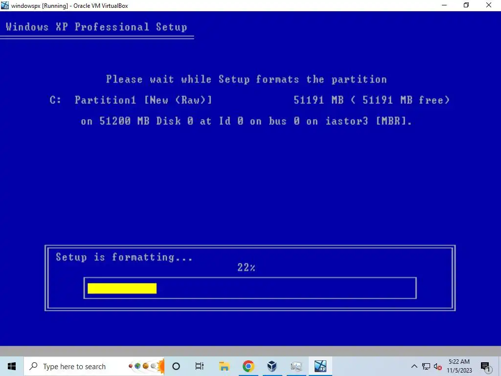Open File Explorer from the taskbar
This screenshot has height=376, width=501.
tap(224, 366)
